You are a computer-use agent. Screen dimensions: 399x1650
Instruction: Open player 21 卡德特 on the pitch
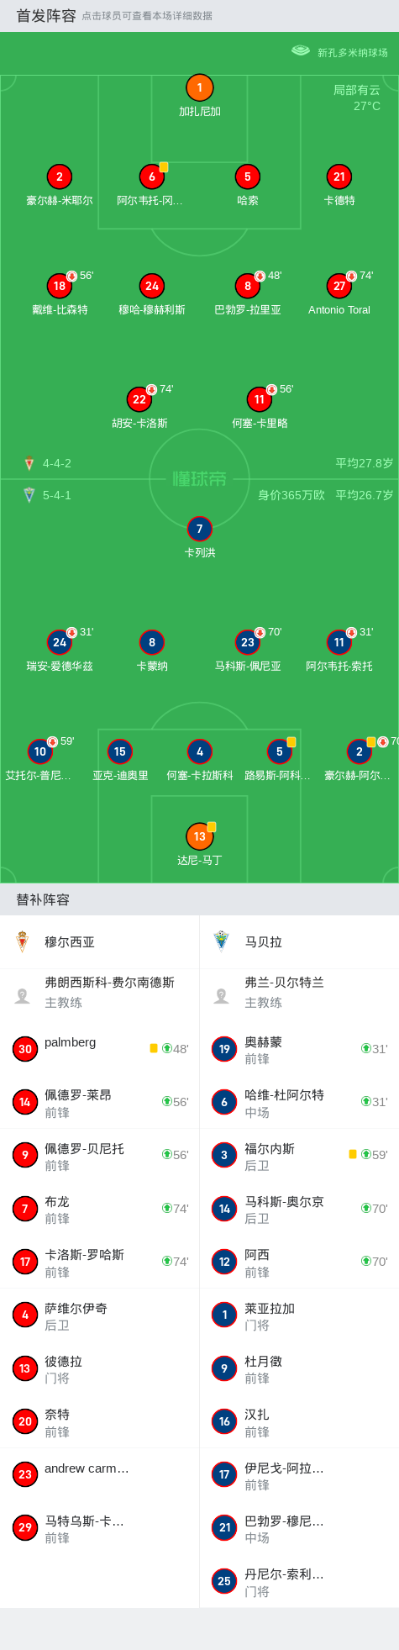click(339, 177)
